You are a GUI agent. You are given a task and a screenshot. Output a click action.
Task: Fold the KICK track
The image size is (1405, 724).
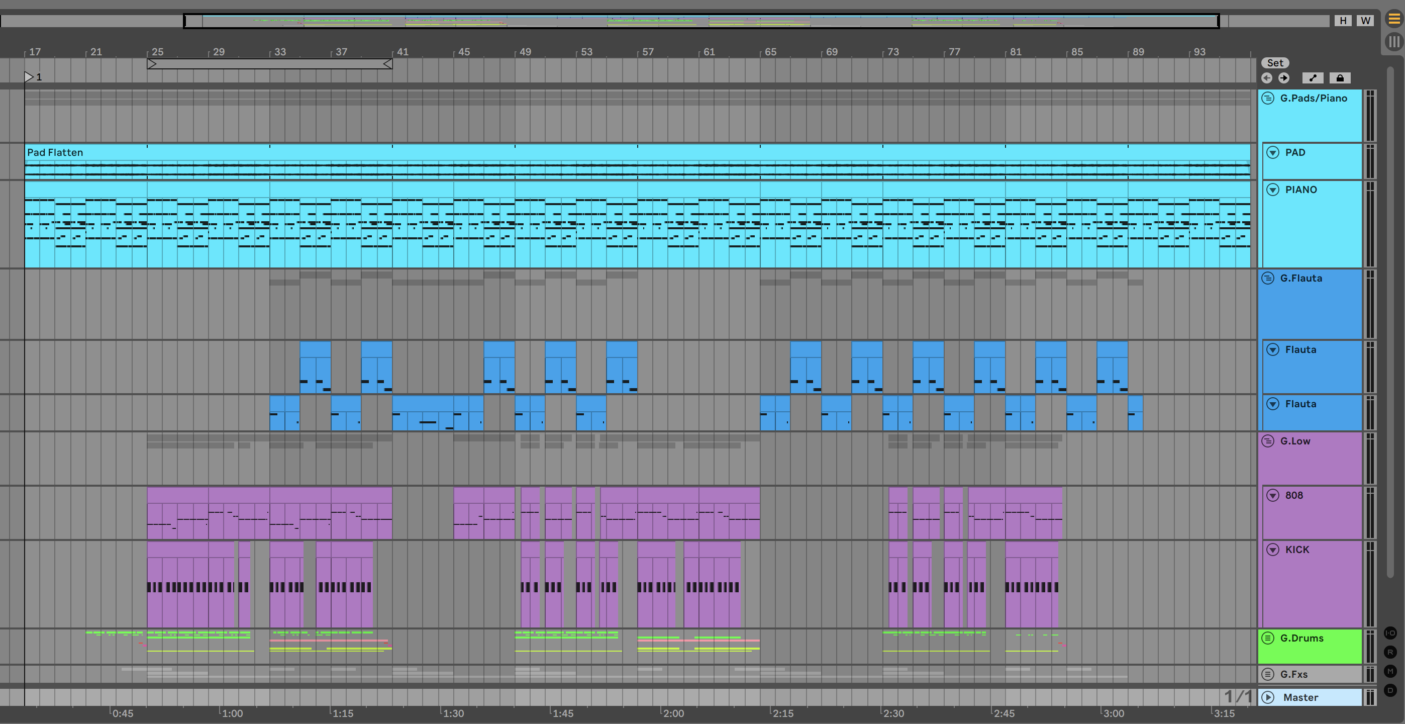coord(1272,550)
